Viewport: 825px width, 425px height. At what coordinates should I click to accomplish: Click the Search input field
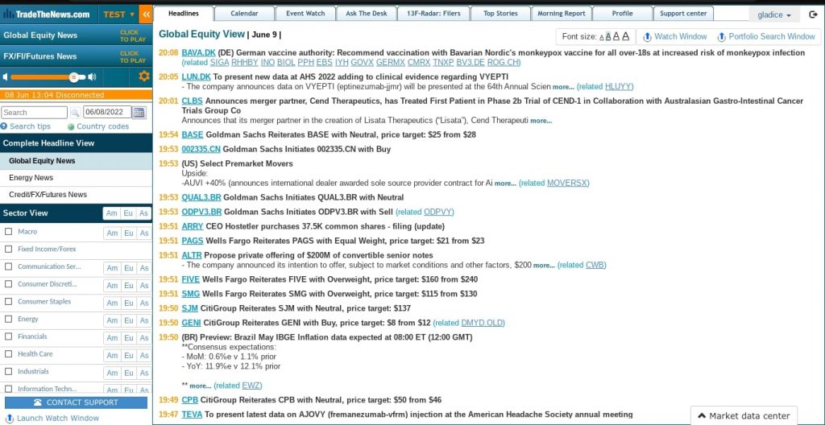tap(34, 113)
